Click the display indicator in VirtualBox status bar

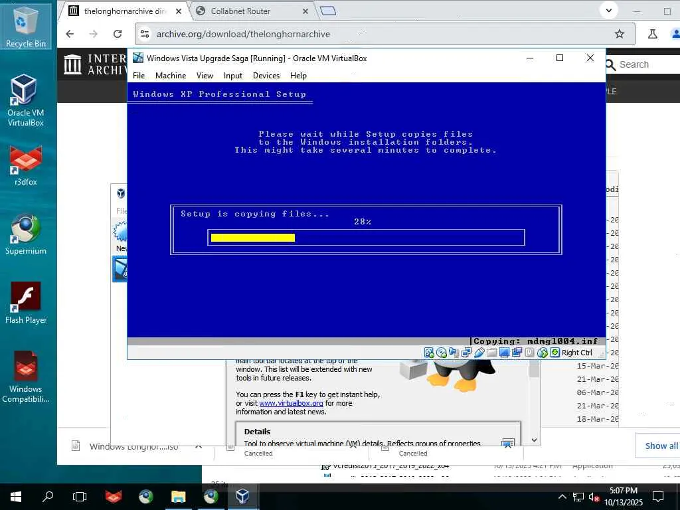[x=504, y=353]
